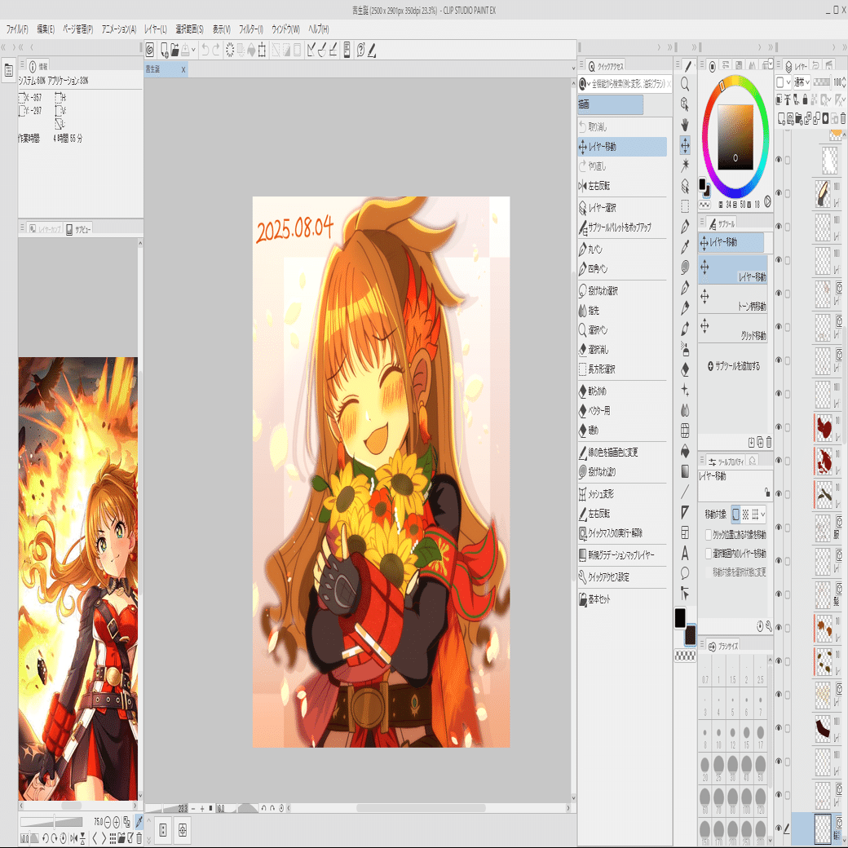Toggle eye of the layer marked 服

(779, 528)
